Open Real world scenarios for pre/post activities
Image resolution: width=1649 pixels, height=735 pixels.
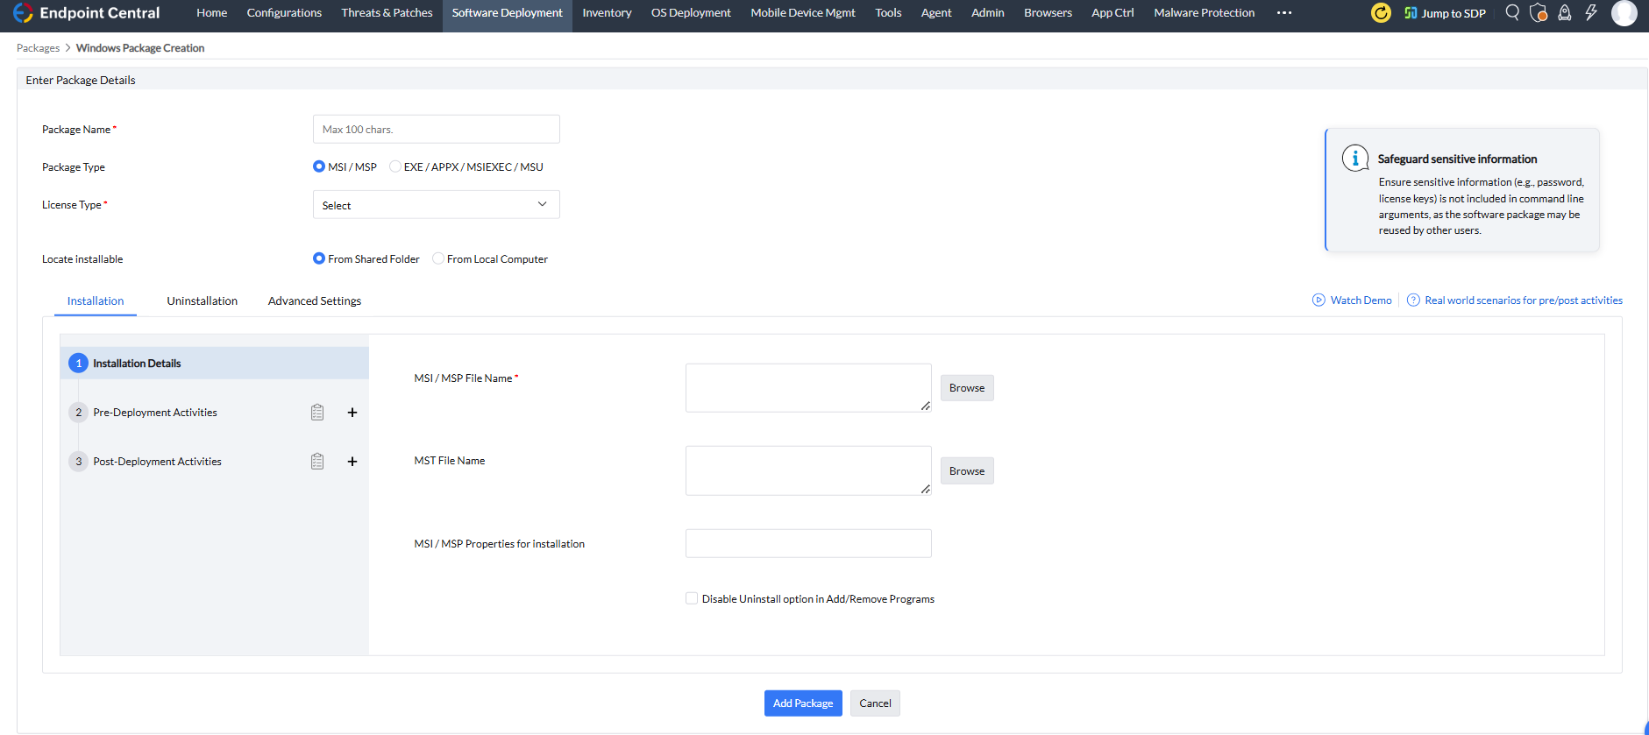pyautogui.click(x=1524, y=300)
